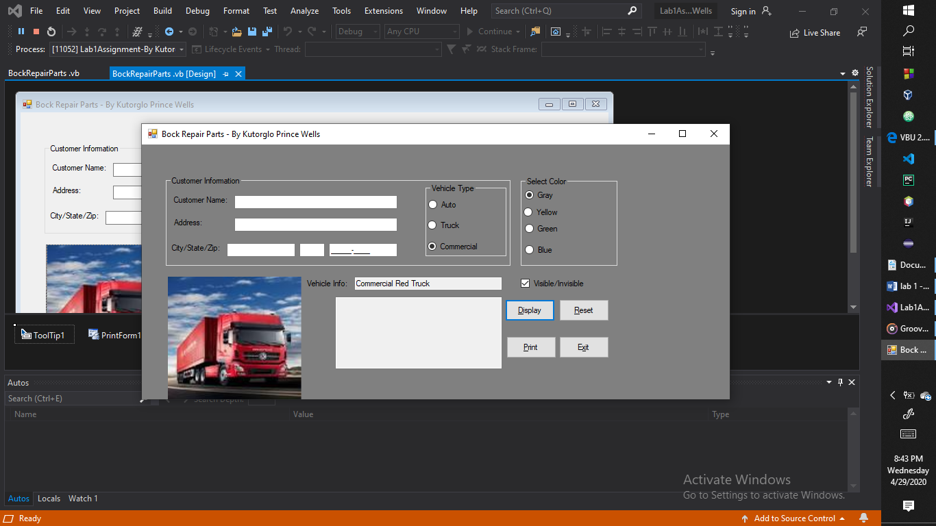Click the Restart debugging icon
Viewport: 936px width, 526px height.
pos(51,32)
